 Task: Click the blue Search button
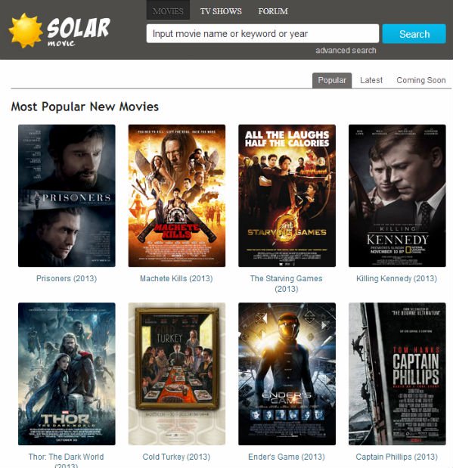coord(414,34)
